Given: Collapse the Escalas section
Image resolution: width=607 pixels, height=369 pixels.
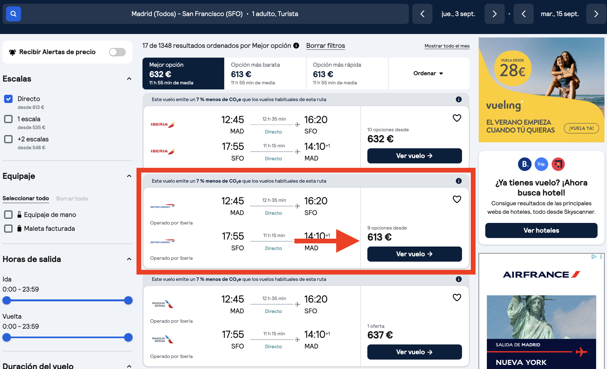Looking at the screenshot, I should [x=129, y=78].
